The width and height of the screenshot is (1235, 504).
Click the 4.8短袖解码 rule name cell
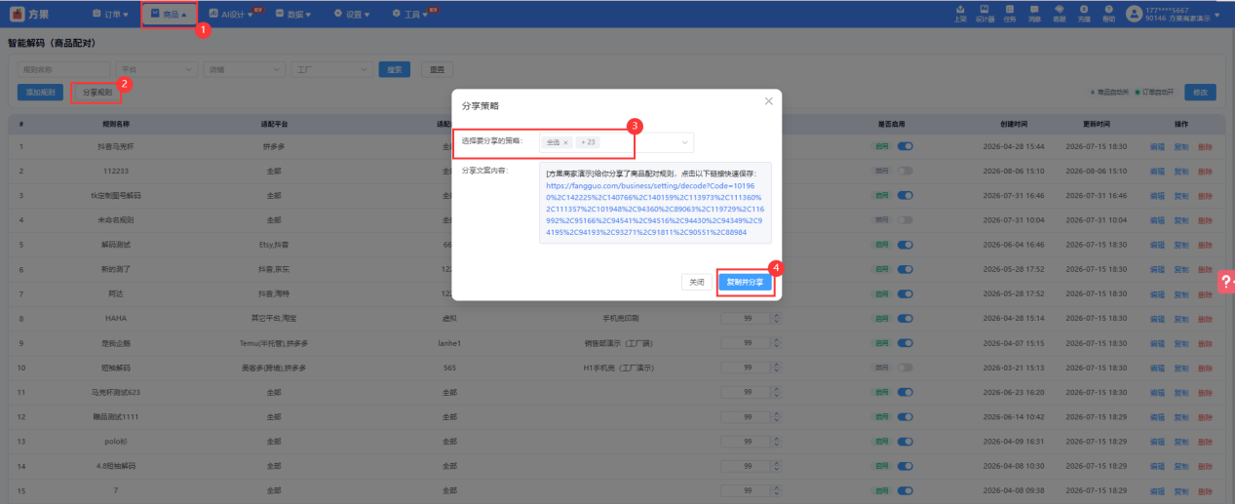[116, 466]
